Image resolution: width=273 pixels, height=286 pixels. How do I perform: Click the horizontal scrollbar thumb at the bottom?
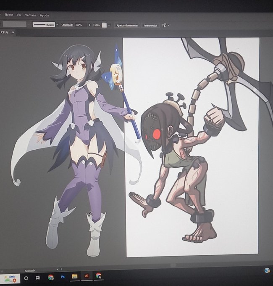173,265
